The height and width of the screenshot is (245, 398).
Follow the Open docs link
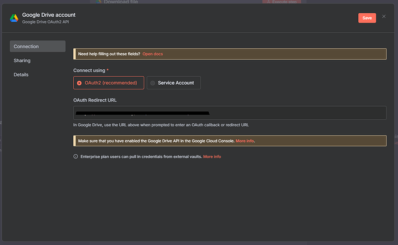click(x=153, y=54)
